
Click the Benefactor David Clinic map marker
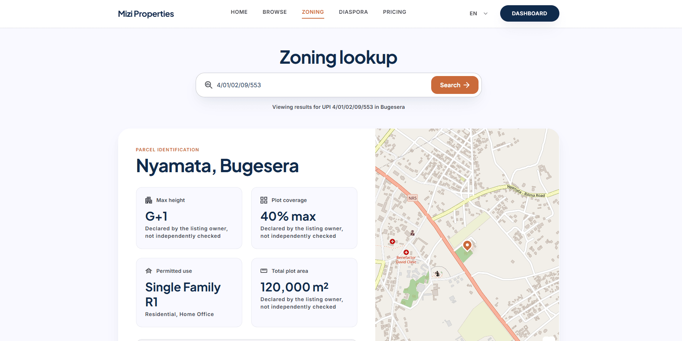pos(406,252)
